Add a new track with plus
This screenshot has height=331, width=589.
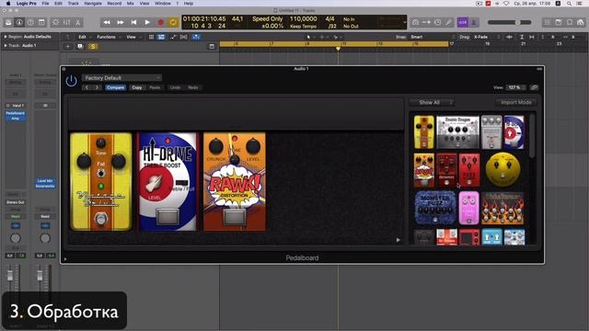point(67,47)
